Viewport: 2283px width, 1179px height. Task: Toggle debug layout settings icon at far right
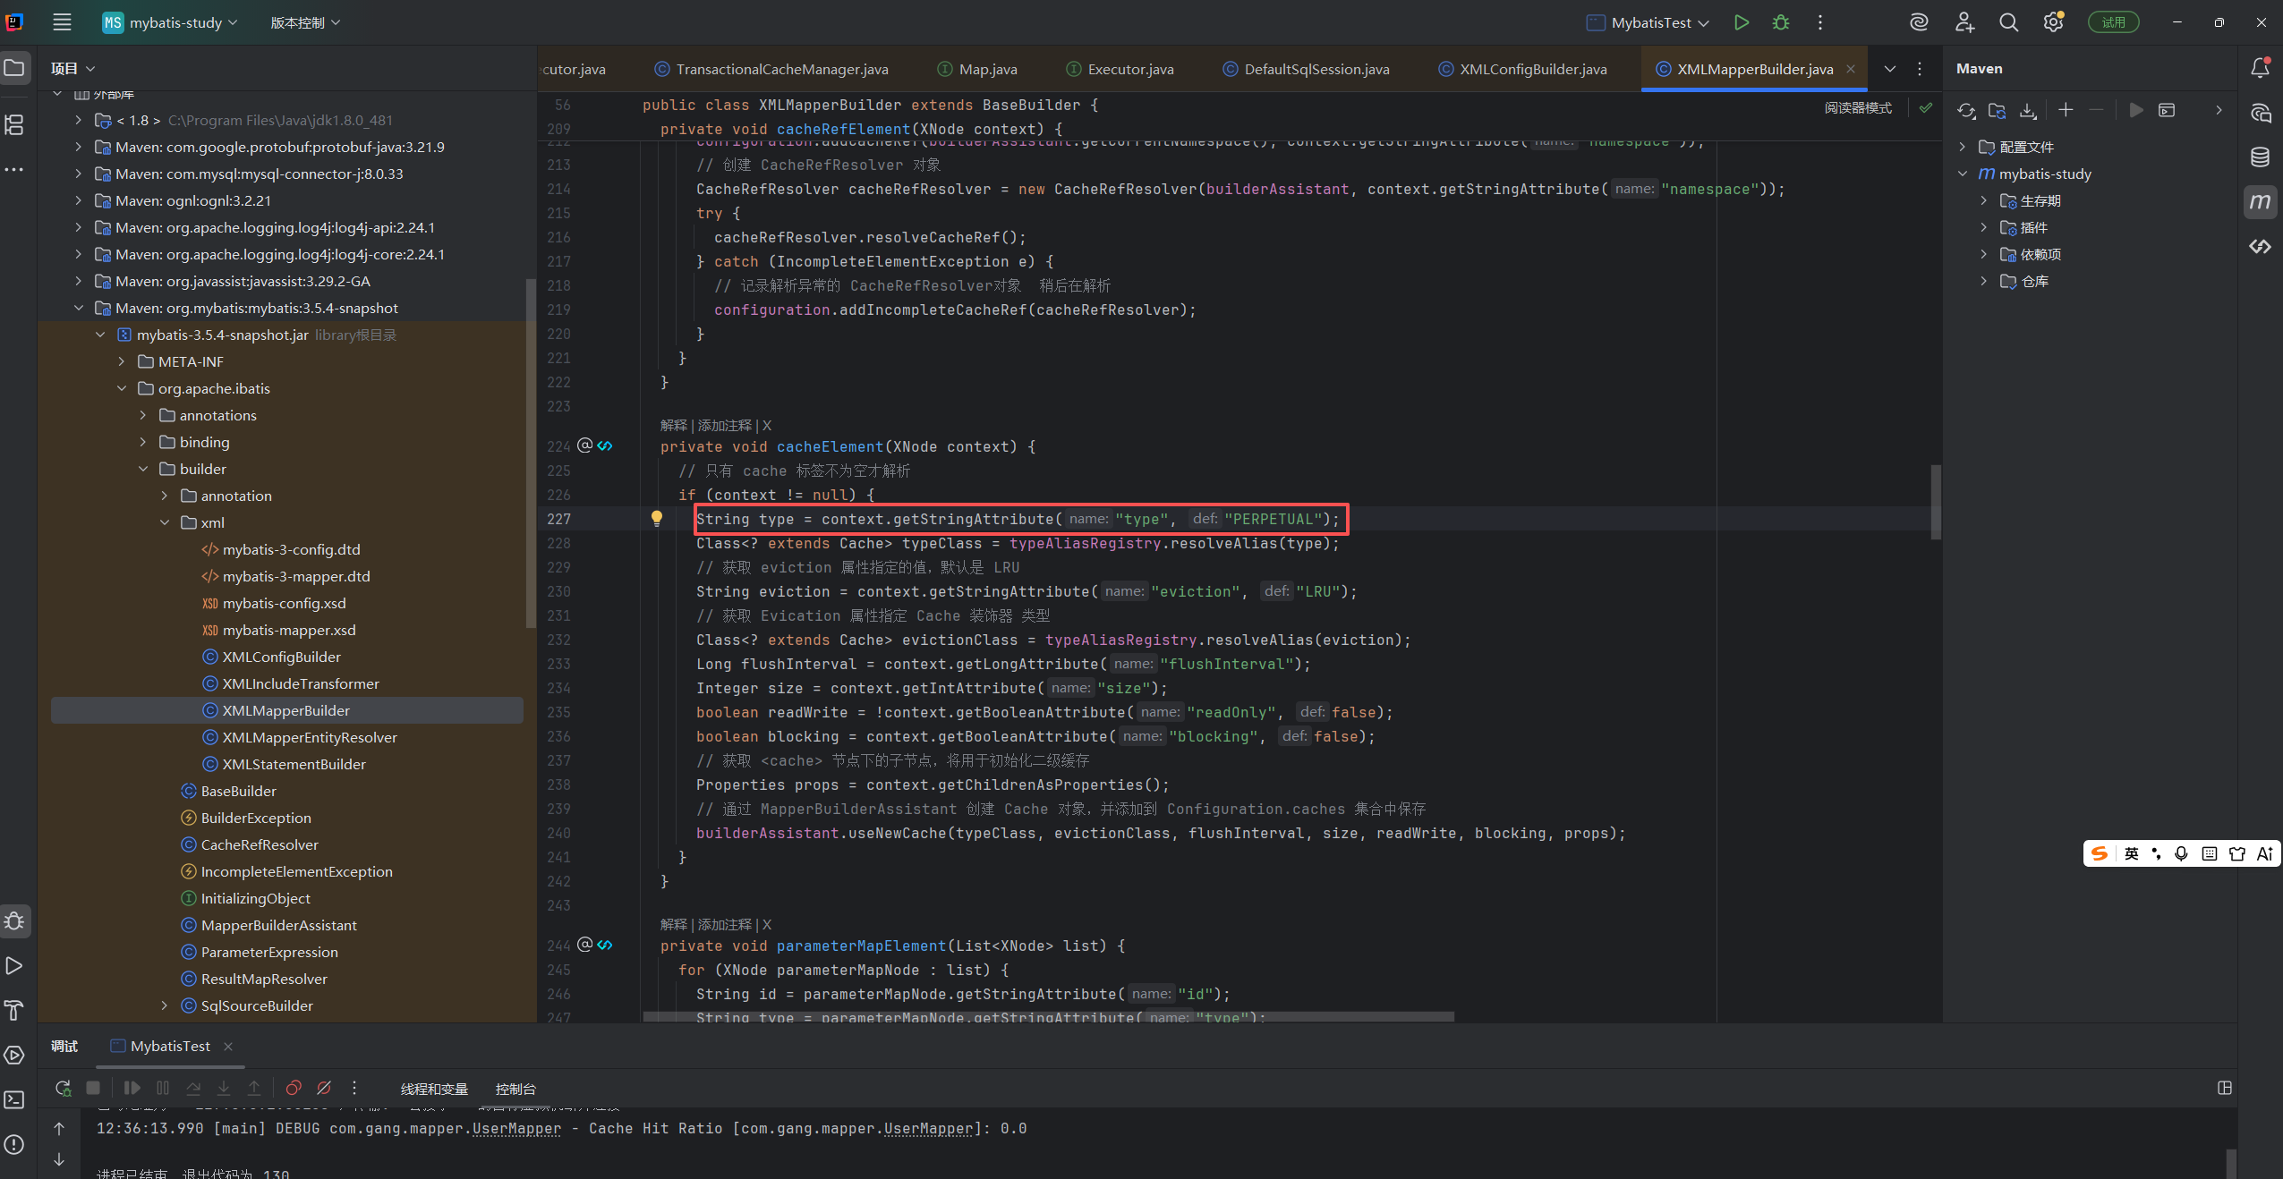(x=2225, y=1088)
